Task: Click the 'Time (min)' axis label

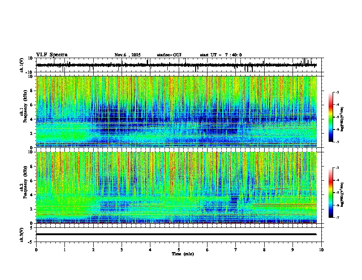Action: (x=183, y=254)
